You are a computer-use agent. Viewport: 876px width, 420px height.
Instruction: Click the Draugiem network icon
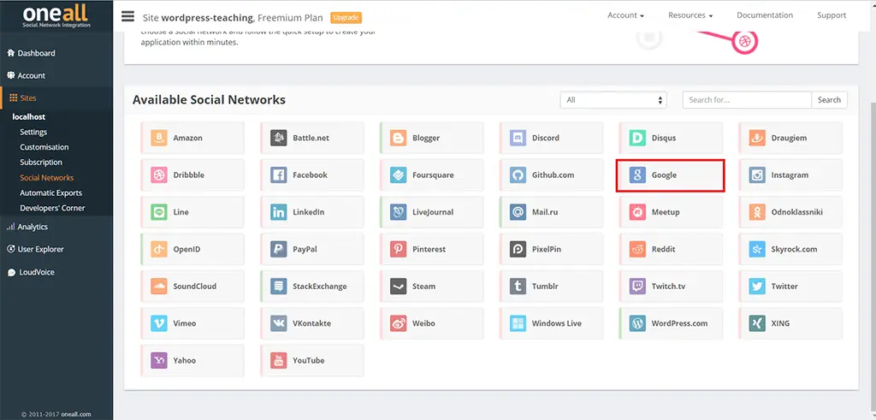pyautogui.click(x=757, y=138)
